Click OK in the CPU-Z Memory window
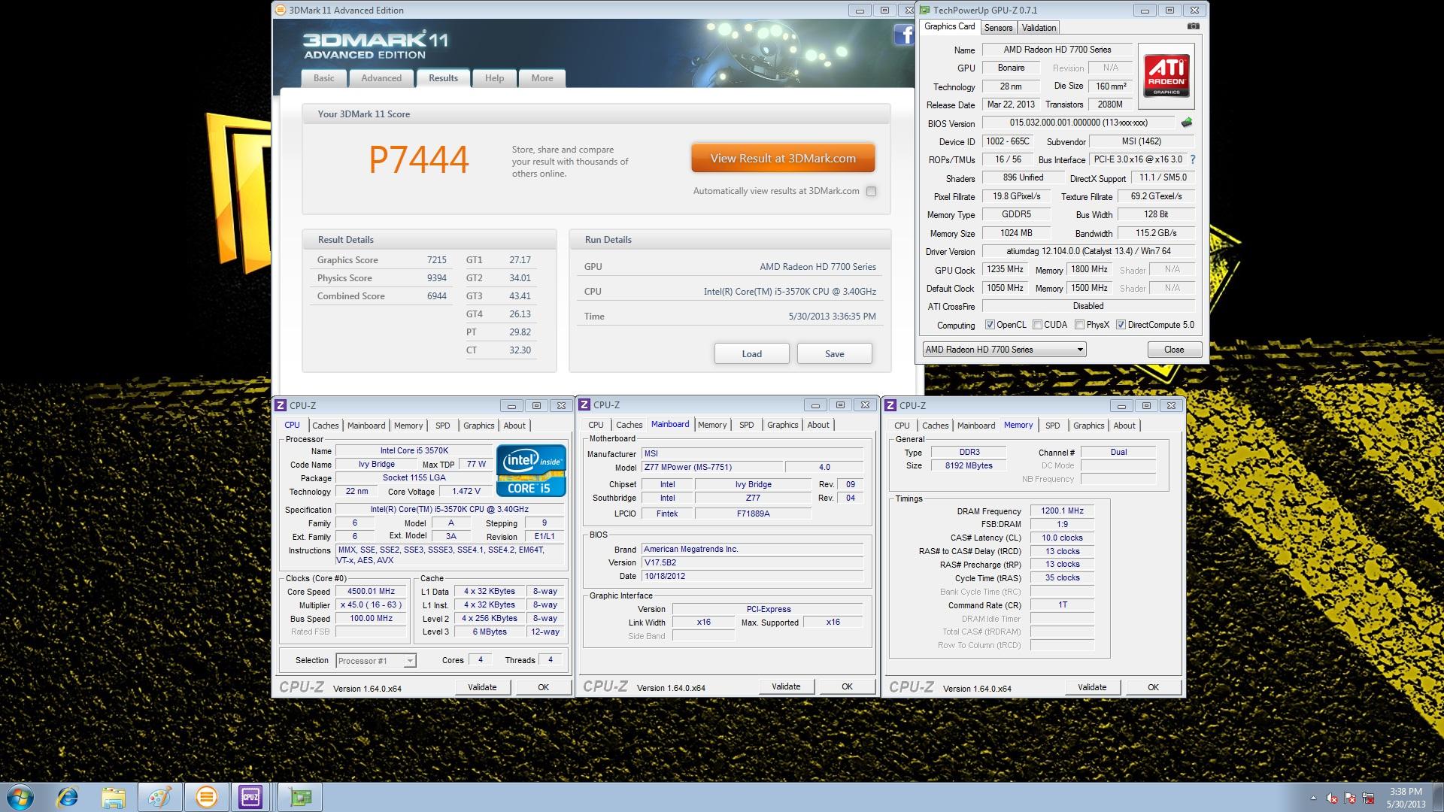Viewport: 1444px width, 812px height. pyautogui.click(x=1153, y=687)
